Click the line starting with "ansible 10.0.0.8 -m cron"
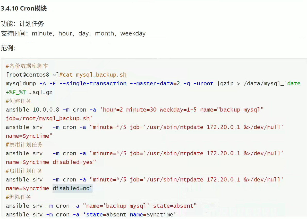Viewport: 307px width, 219px height. [x=135, y=109]
